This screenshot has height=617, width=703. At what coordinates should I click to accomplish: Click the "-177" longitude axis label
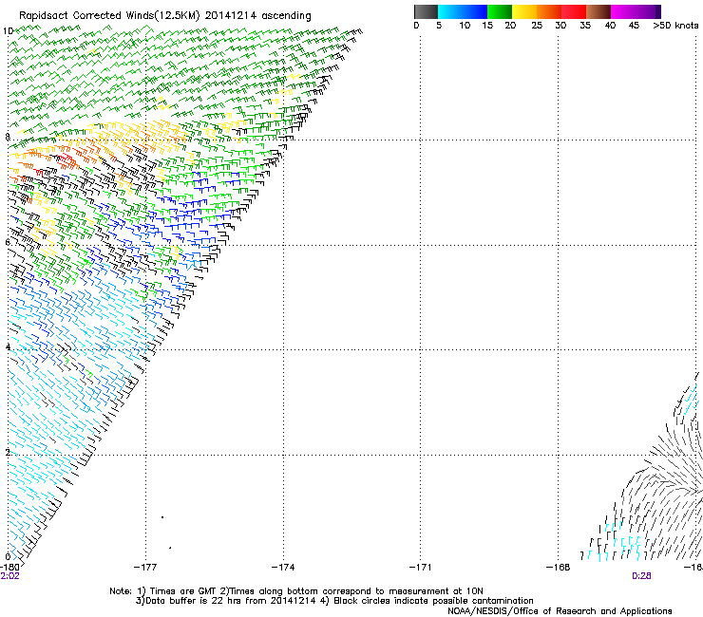[x=145, y=568]
